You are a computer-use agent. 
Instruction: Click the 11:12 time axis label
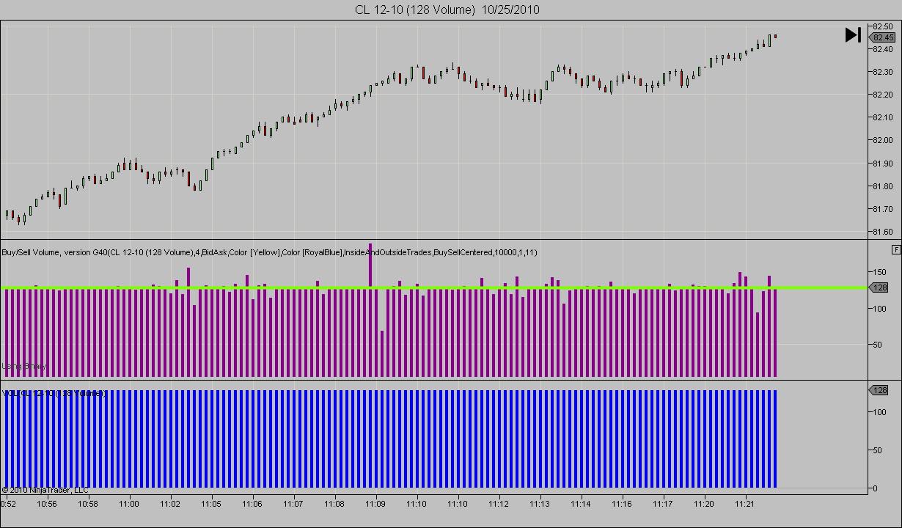pyautogui.click(x=499, y=504)
